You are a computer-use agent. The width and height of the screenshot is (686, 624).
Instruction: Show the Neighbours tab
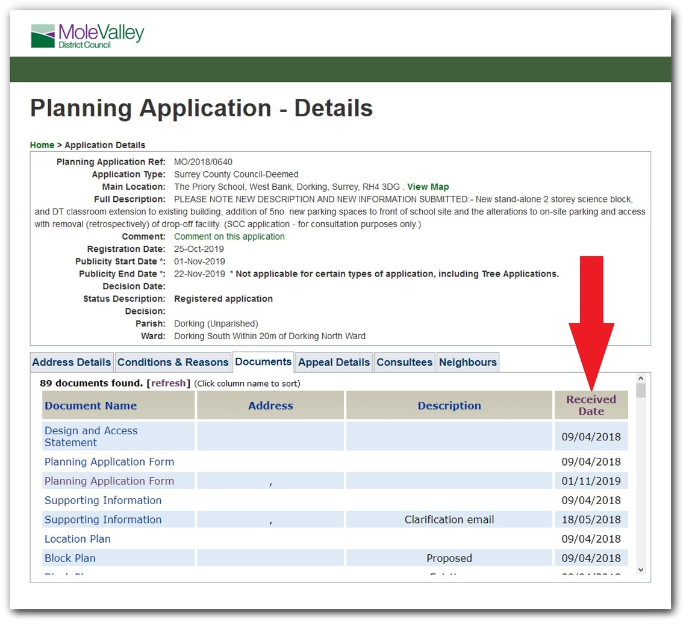point(467,363)
